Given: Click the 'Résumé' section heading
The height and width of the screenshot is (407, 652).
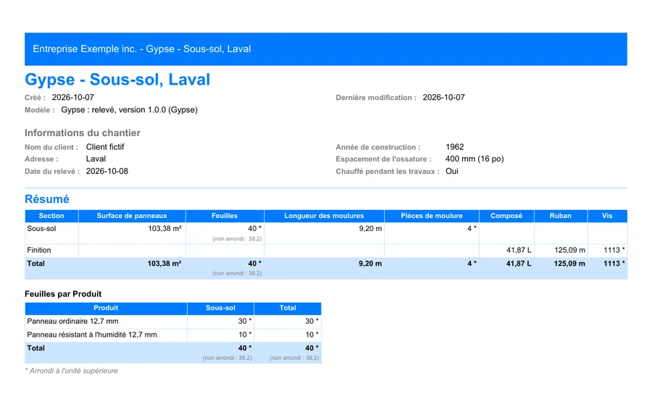Looking at the screenshot, I should point(47,199).
